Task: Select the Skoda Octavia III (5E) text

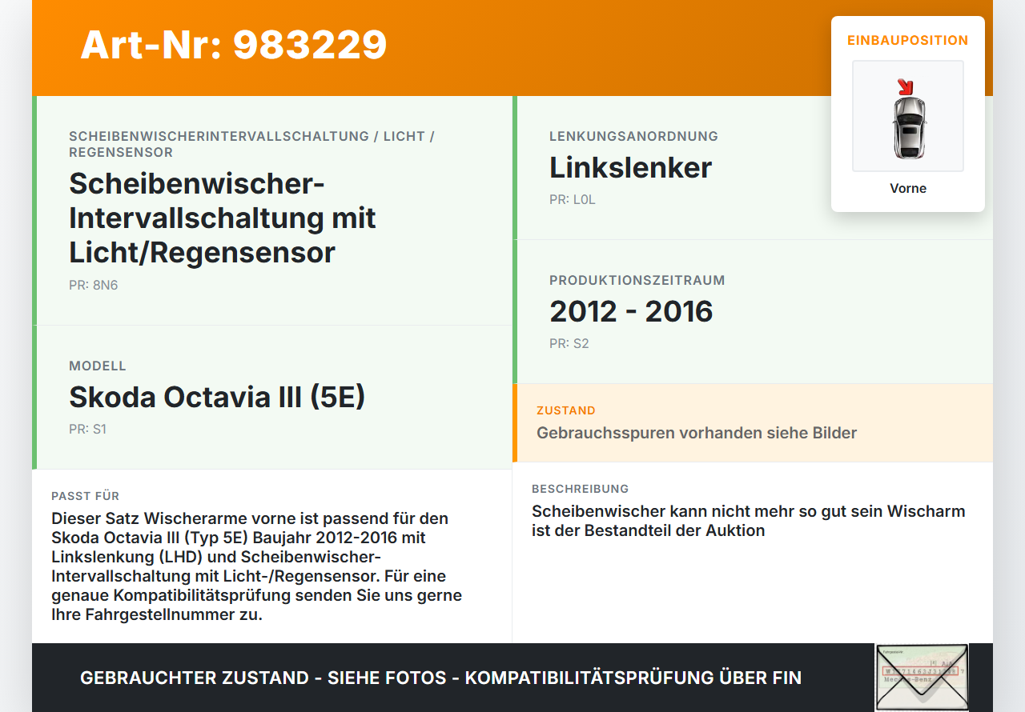Action: click(217, 396)
